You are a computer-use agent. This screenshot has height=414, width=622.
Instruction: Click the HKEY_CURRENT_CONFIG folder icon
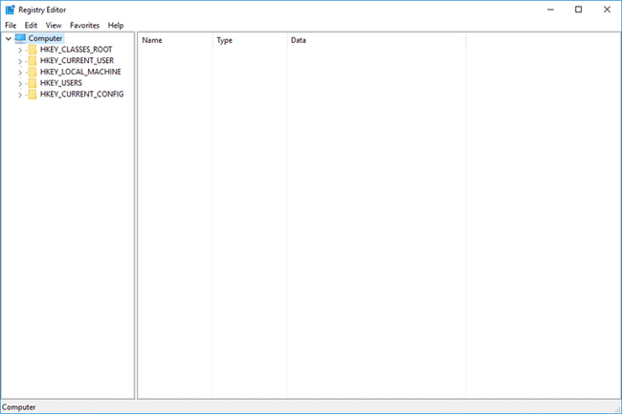(x=33, y=95)
